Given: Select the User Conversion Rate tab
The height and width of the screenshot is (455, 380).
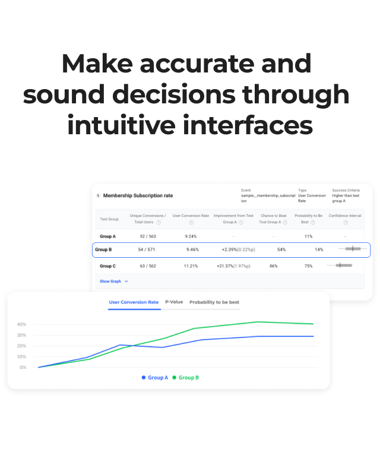Looking at the screenshot, I should (134, 302).
